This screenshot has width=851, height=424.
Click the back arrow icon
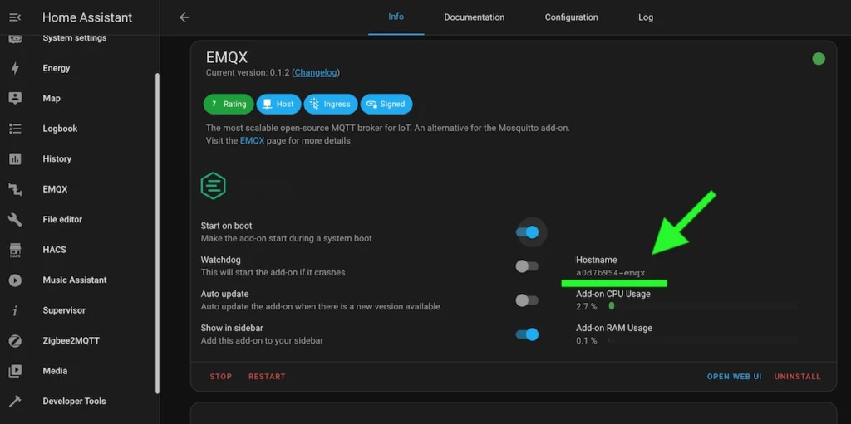tap(184, 17)
